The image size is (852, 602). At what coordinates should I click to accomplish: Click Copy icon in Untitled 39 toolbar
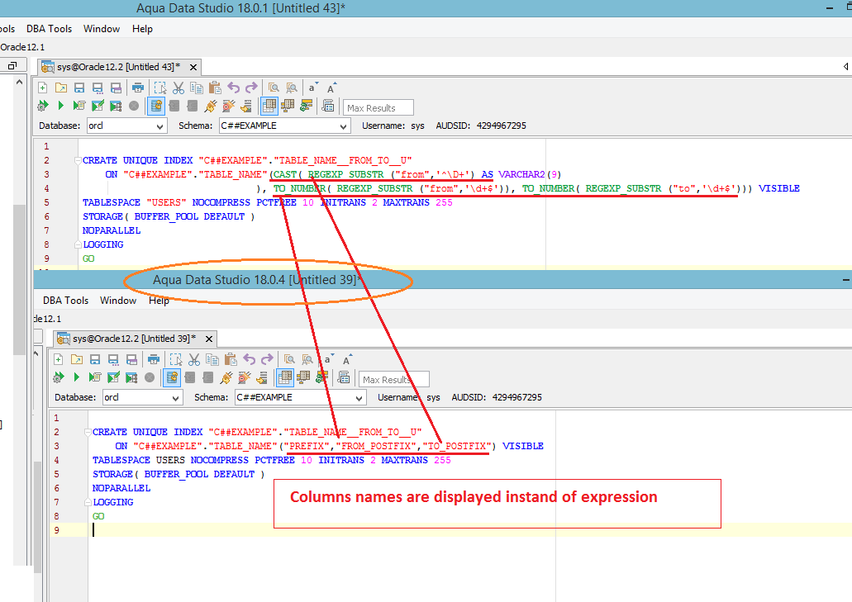(212, 359)
